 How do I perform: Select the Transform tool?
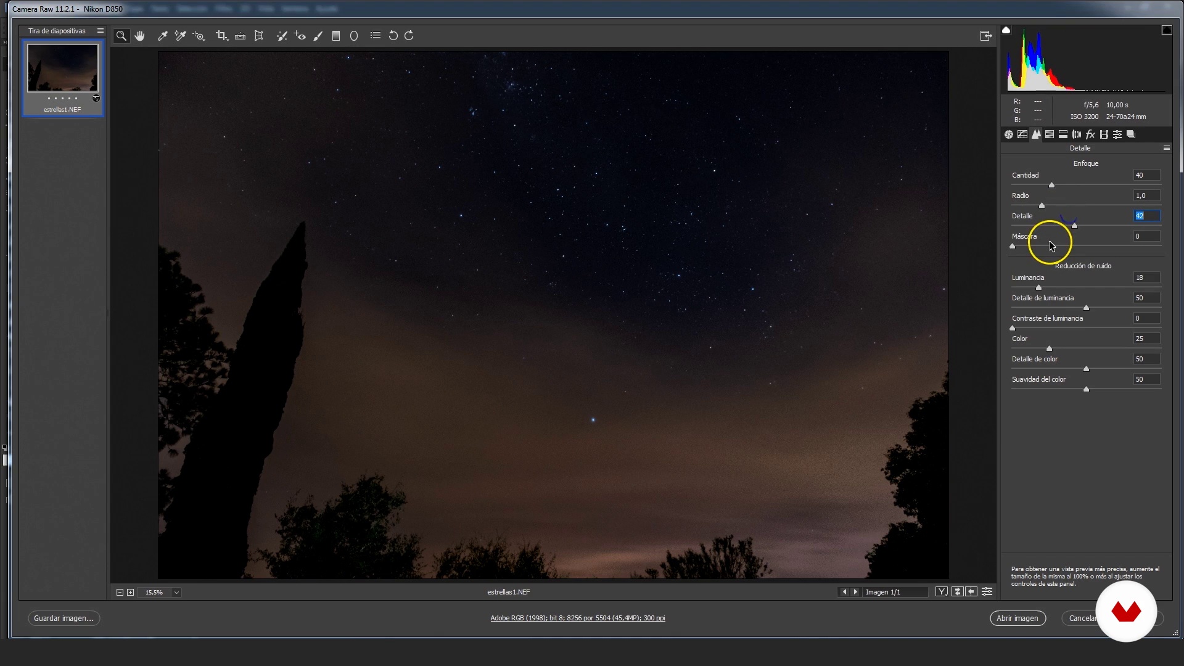(259, 36)
